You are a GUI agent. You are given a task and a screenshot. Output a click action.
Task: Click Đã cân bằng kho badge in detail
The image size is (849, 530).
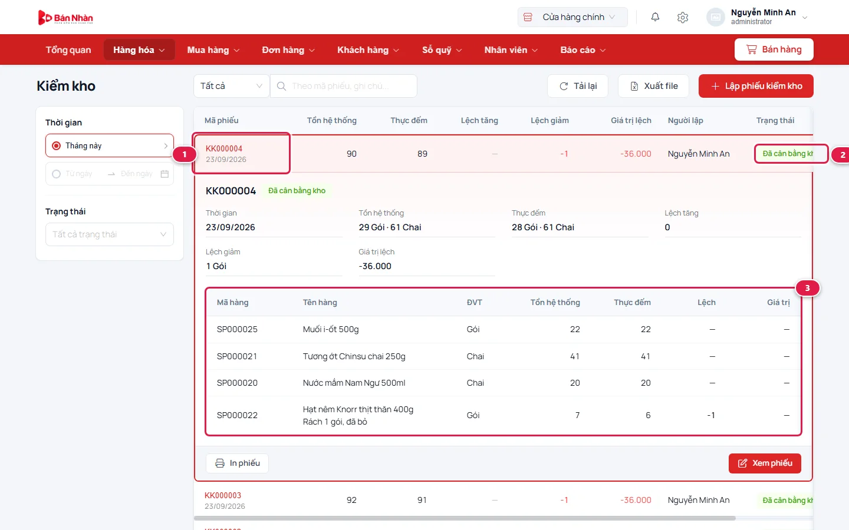click(x=297, y=190)
